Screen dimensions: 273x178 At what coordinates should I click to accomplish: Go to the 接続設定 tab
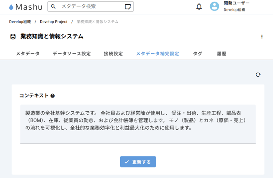click(x=113, y=54)
